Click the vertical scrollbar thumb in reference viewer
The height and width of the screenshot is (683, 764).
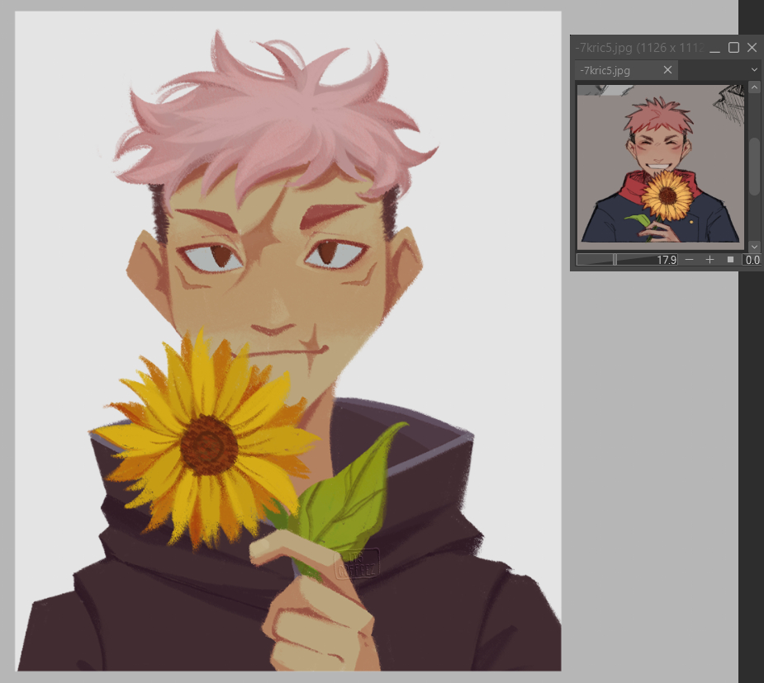click(x=753, y=165)
